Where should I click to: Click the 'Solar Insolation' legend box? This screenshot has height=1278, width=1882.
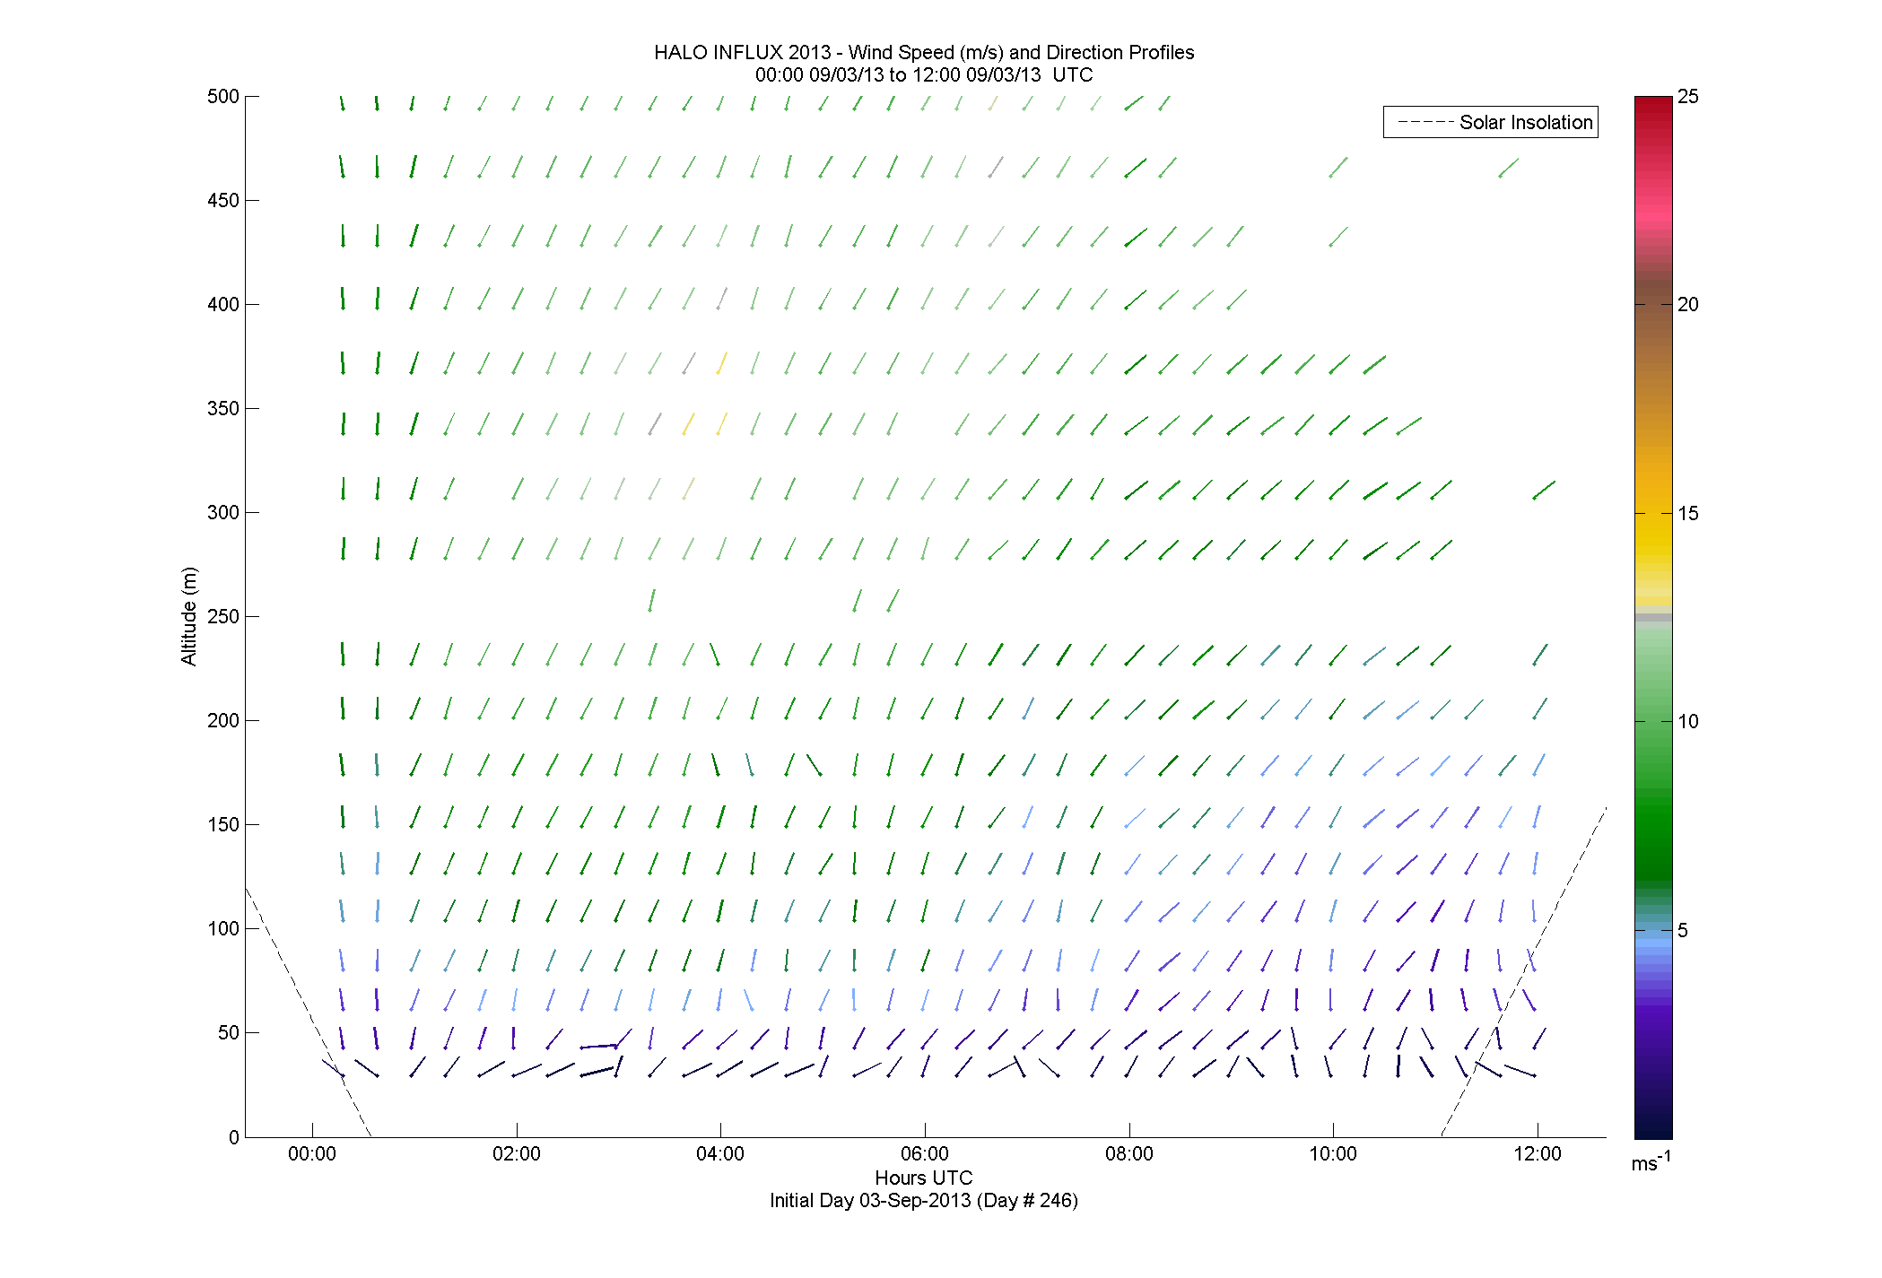1491,122
